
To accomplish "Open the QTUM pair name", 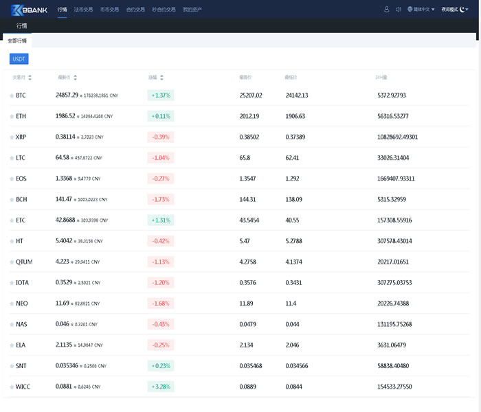I will click(24, 262).
